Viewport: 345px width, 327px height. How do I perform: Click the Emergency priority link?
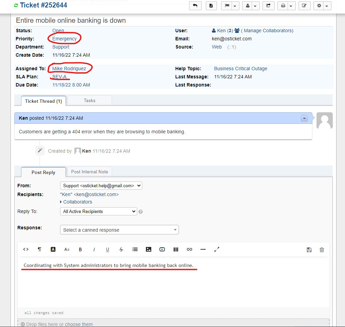coord(65,39)
